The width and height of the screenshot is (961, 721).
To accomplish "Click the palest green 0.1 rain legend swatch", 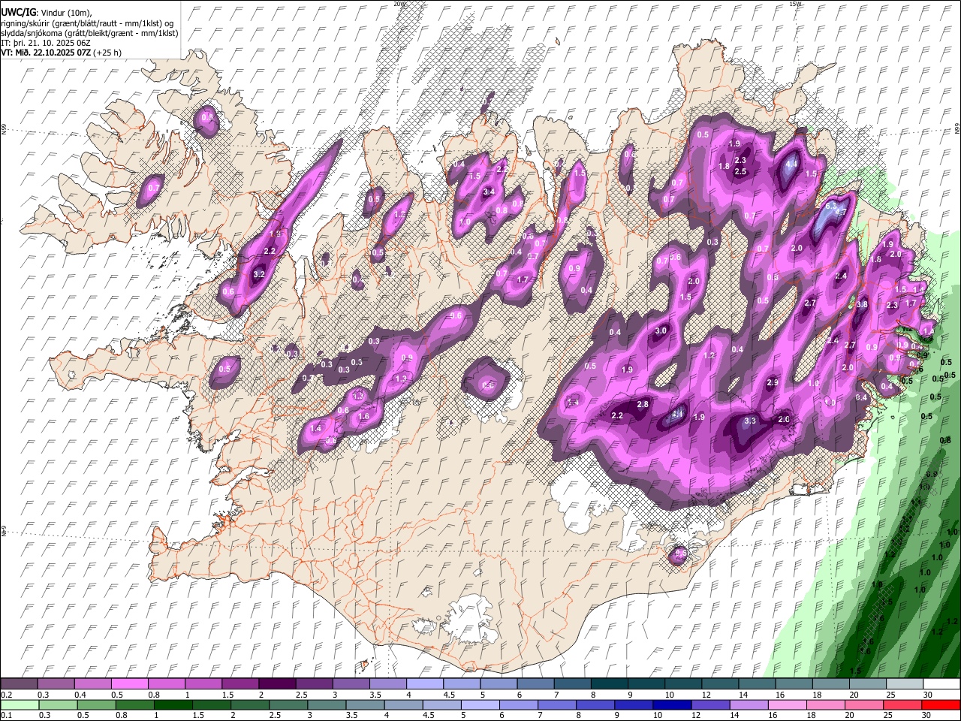I will point(20,704).
